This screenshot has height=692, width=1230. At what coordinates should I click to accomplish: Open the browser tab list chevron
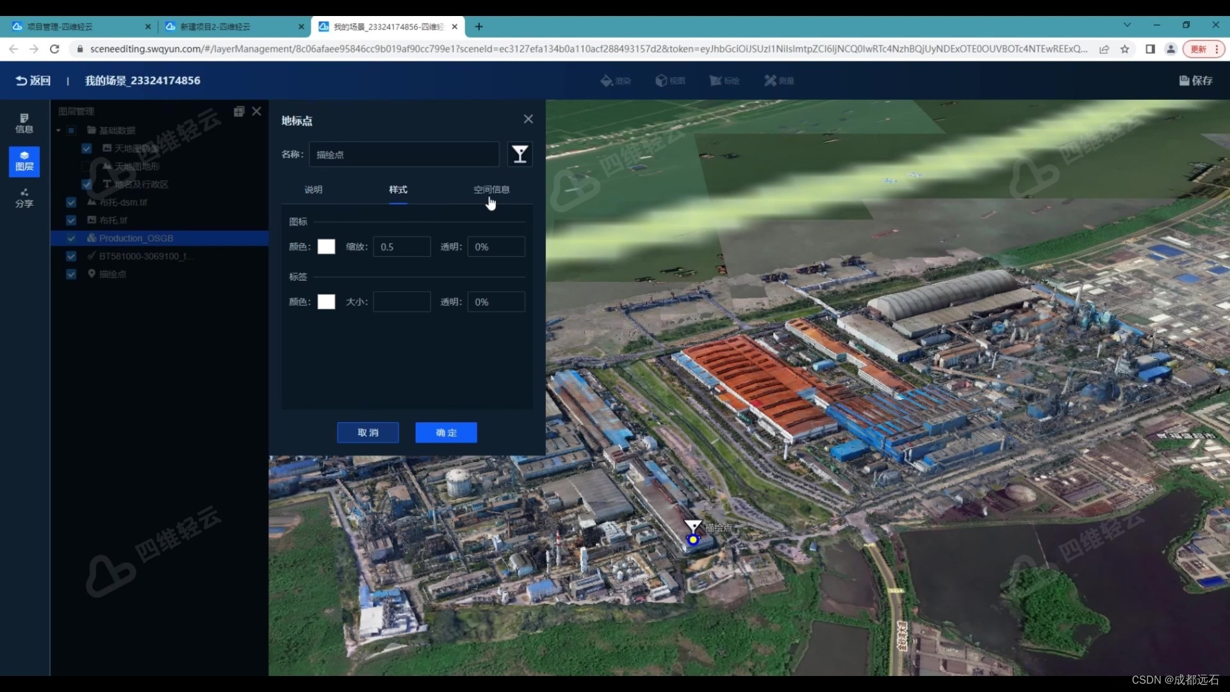[1127, 26]
